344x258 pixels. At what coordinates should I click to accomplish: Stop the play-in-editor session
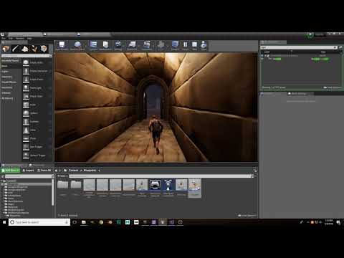click(x=194, y=46)
